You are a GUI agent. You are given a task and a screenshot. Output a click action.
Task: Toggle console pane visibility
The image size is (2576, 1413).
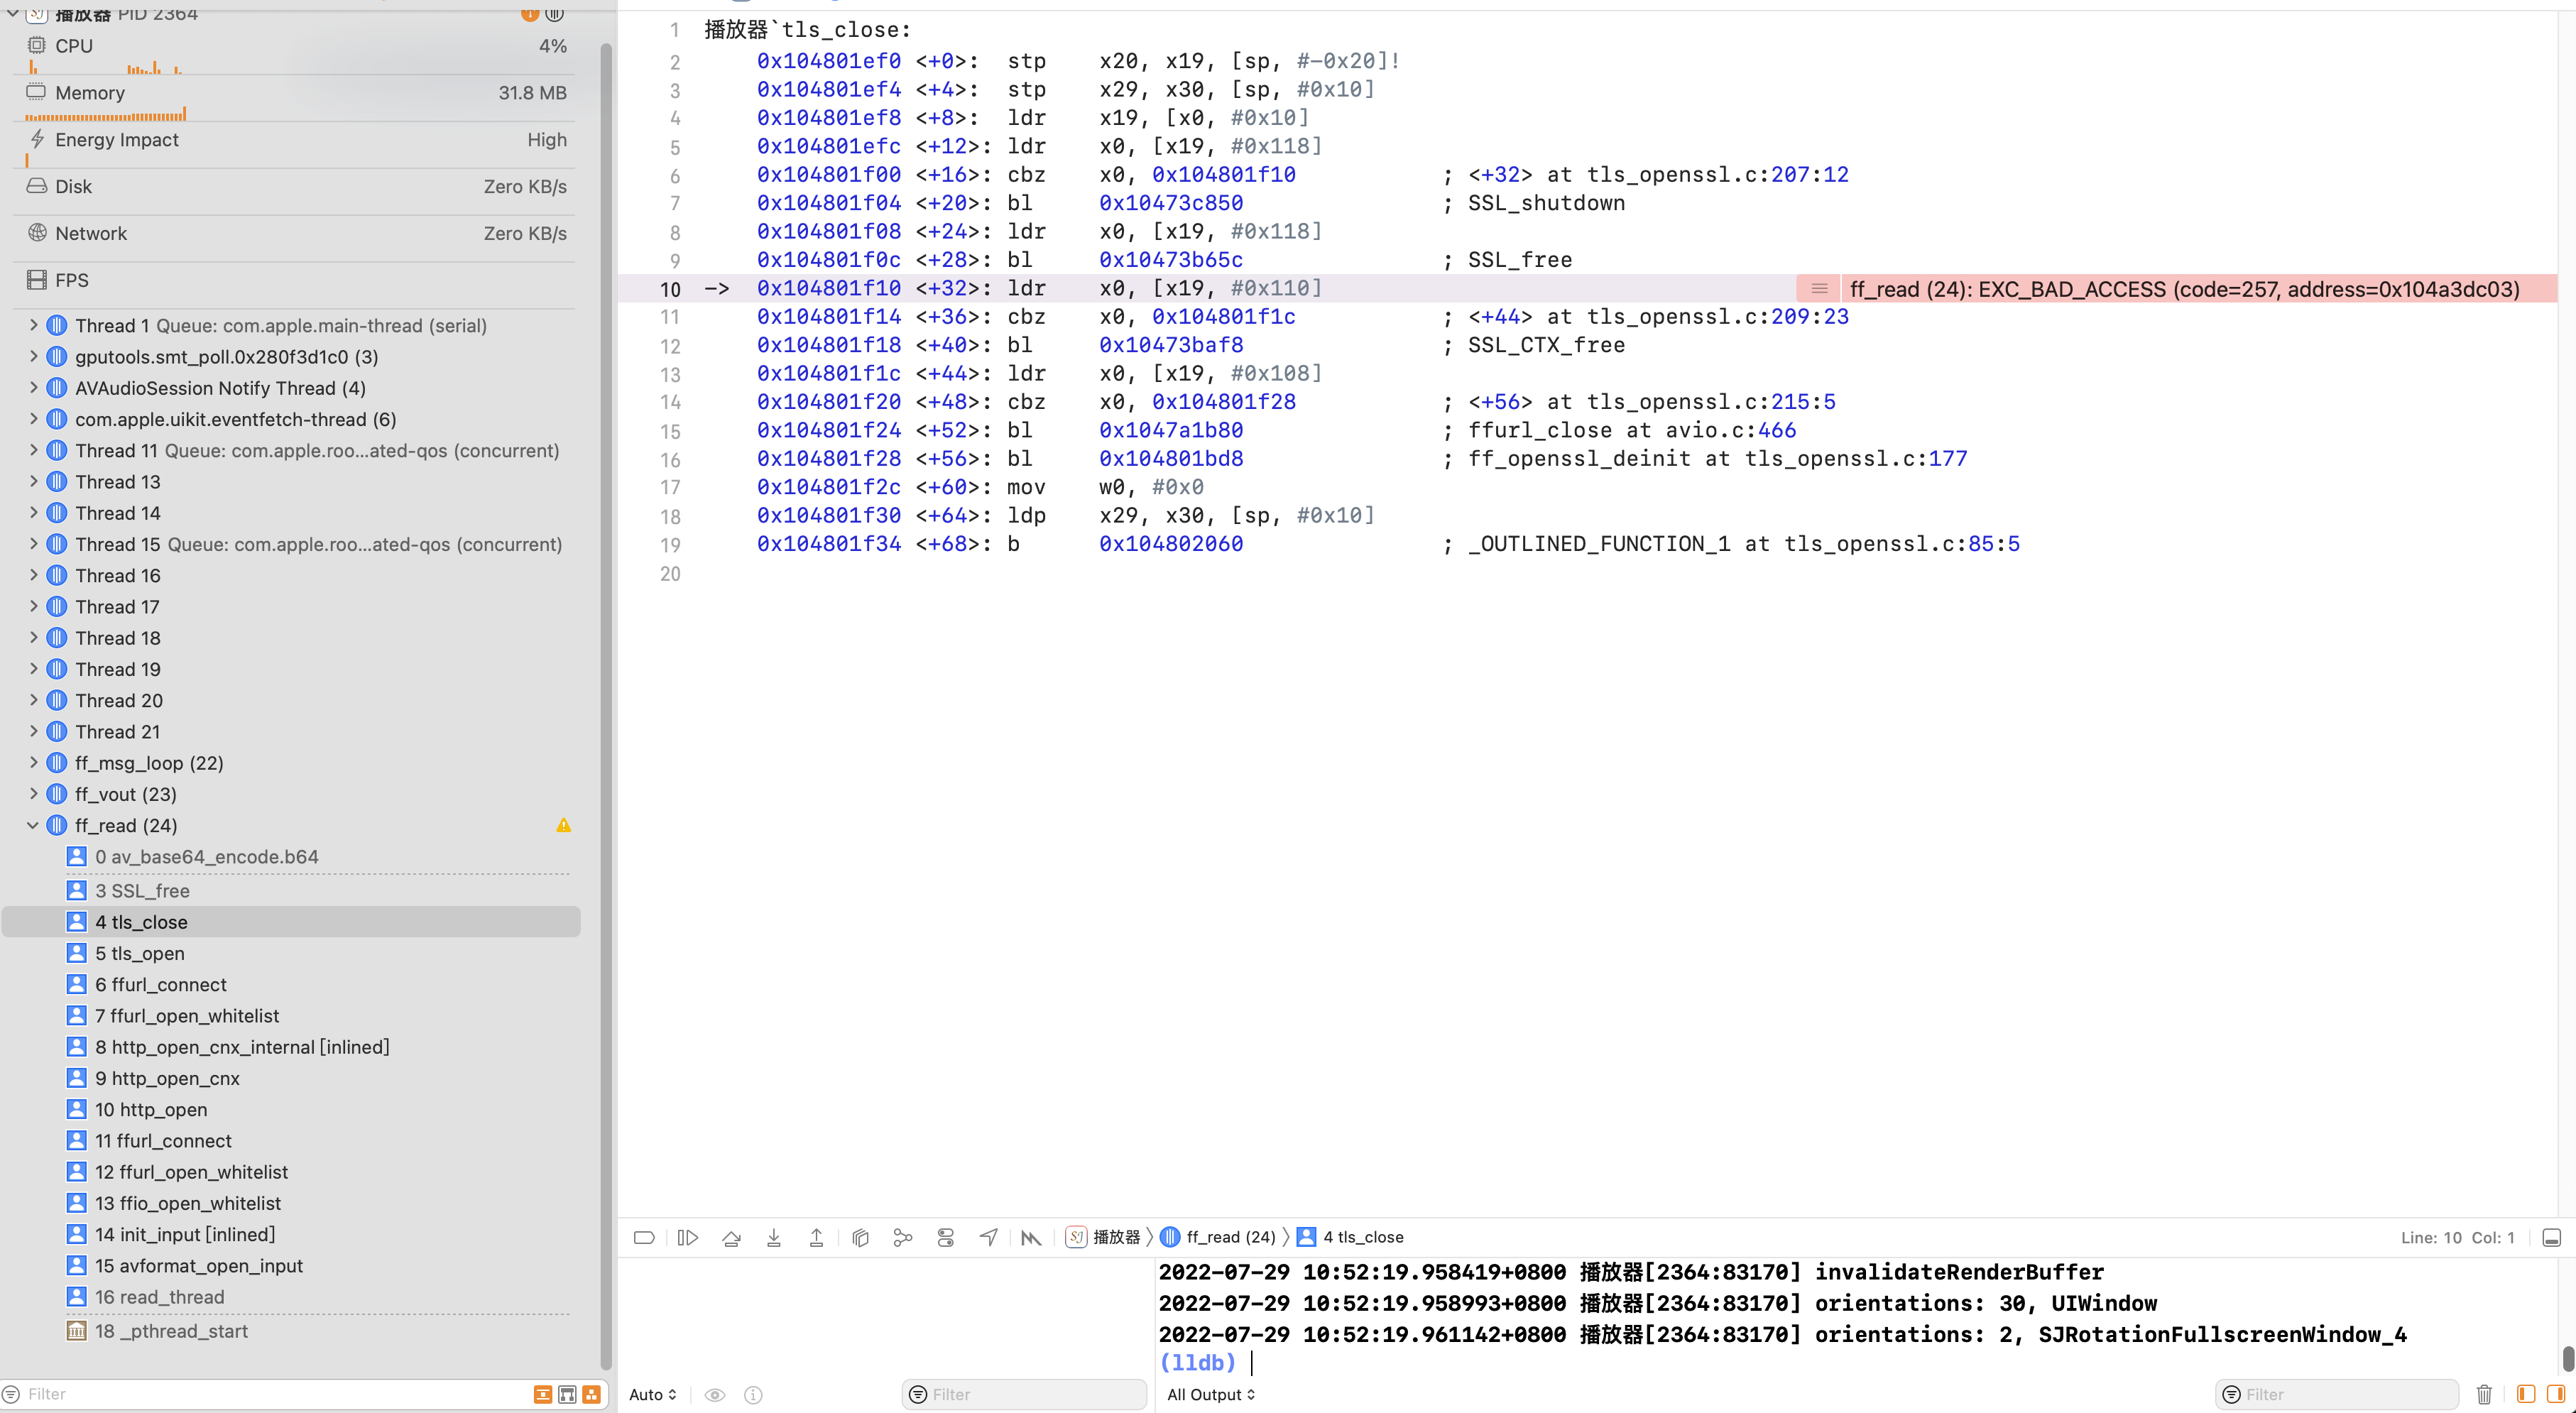coord(2556,1394)
